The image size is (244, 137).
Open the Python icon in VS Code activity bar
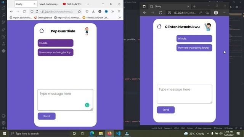[x=3, y=51]
